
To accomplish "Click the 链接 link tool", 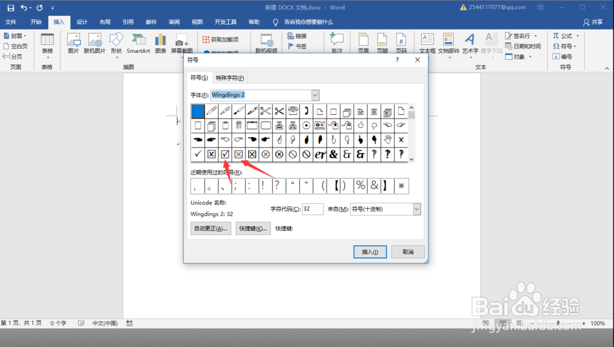I will click(297, 36).
